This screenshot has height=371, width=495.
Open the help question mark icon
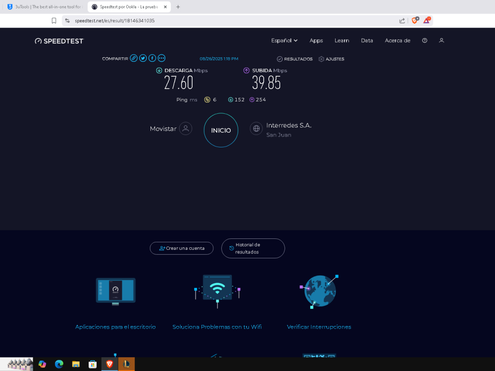(425, 41)
